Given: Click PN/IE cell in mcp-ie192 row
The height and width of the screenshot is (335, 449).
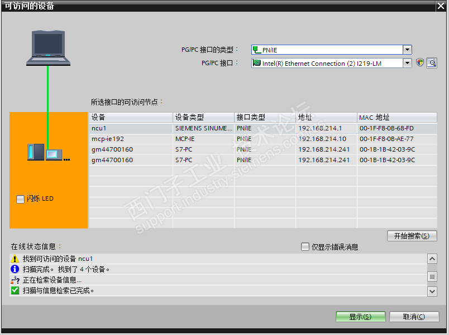Looking at the screenshot, I should coord(265,139).
